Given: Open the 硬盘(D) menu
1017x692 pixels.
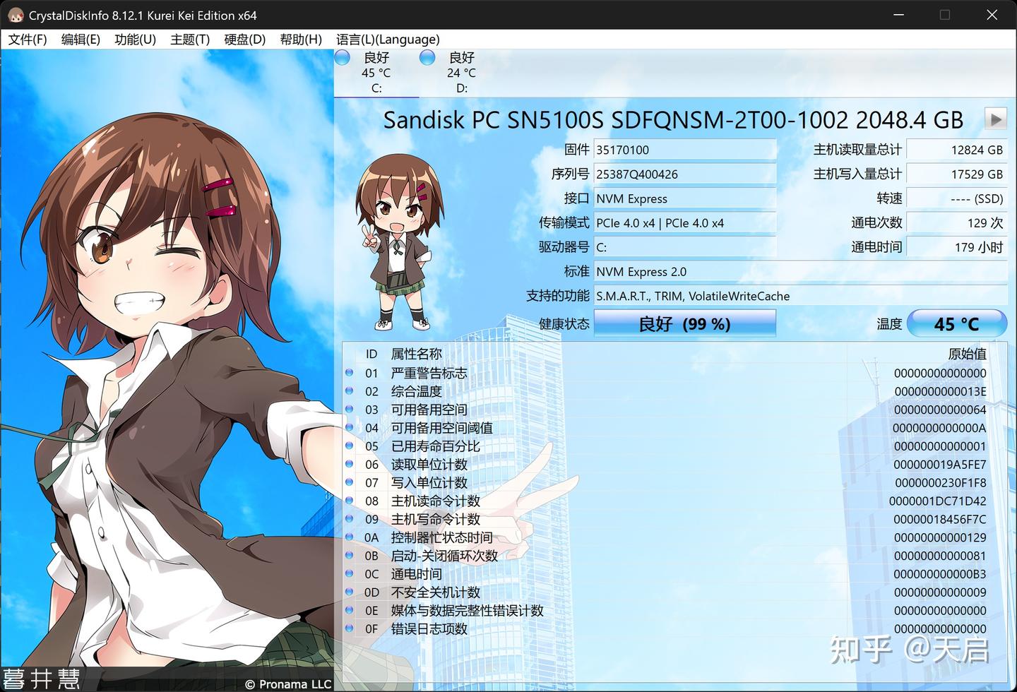Looking at the screenshot, I should [x=244, y=40].
